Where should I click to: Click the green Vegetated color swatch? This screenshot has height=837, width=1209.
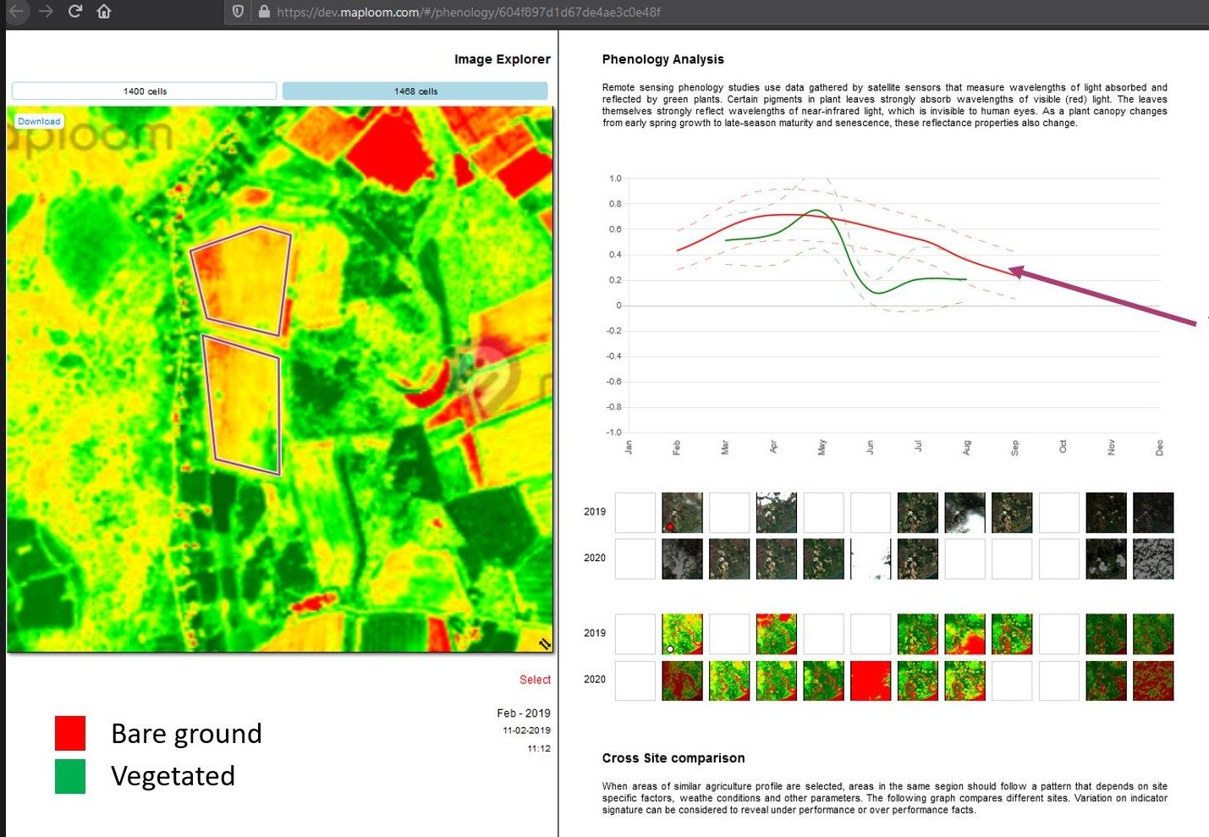(69, 776)
